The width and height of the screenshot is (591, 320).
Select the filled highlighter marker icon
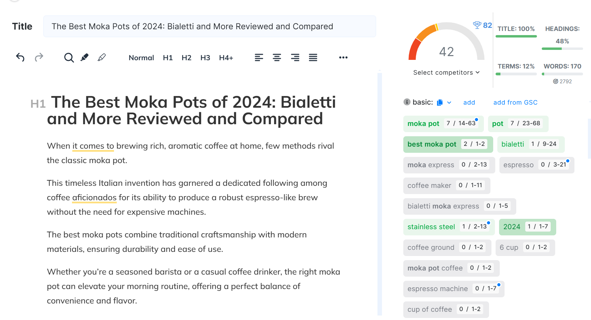[x=84, y=57]
